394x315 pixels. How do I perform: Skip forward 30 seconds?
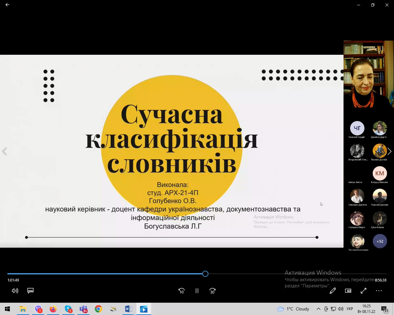(x=212, y=291)
